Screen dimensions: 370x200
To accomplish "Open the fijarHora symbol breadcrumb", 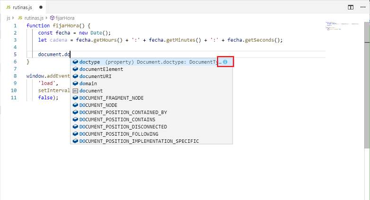I will [x=62, y=18].
